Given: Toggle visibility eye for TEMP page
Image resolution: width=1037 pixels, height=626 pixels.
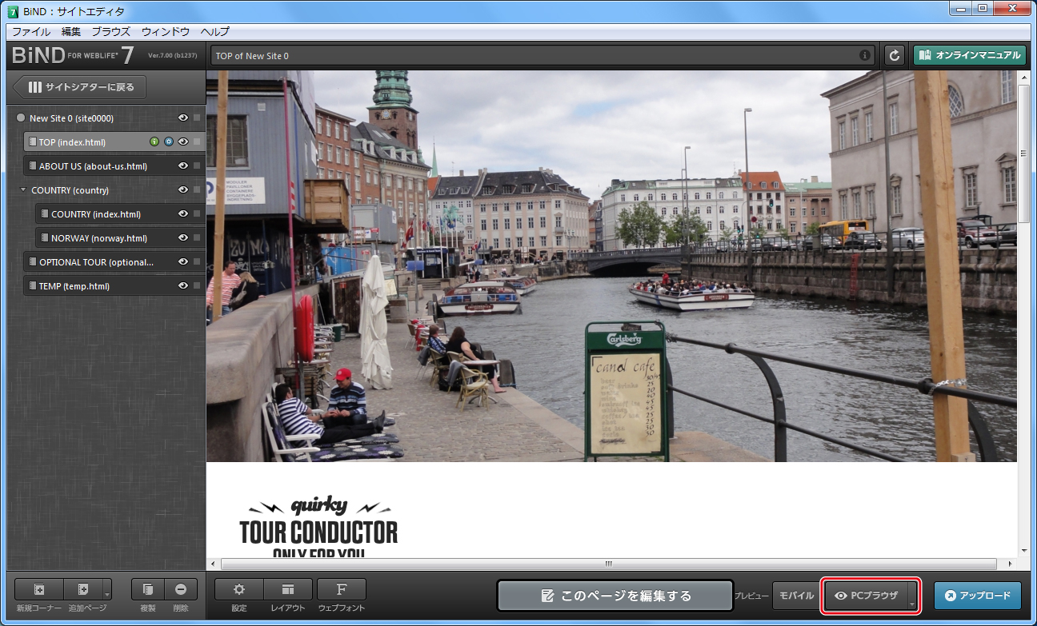Looking at the screenshot, I should pos(183,286).
